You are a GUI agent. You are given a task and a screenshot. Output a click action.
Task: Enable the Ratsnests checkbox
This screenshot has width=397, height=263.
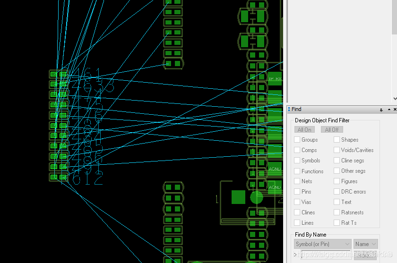tap(337, 212)
